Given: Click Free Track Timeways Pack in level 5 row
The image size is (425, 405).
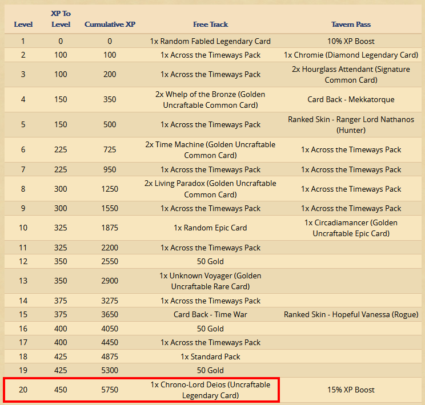Looking at the screenshot, I should pyautogui.click(x=210, y=124).
